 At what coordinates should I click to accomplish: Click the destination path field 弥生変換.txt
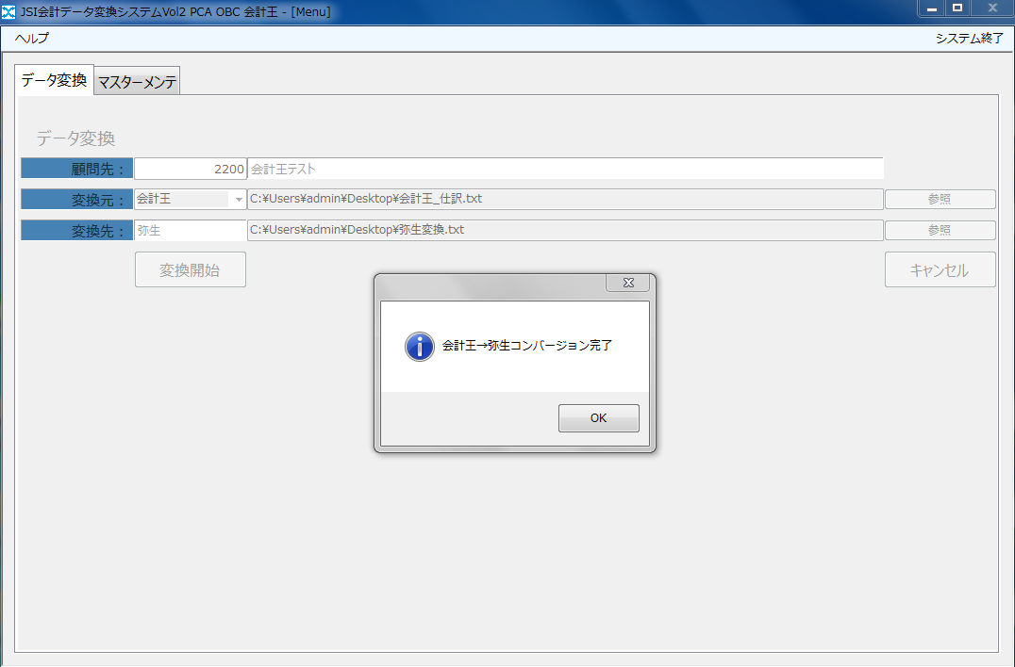pyautogui.click(x=564, y=230)
